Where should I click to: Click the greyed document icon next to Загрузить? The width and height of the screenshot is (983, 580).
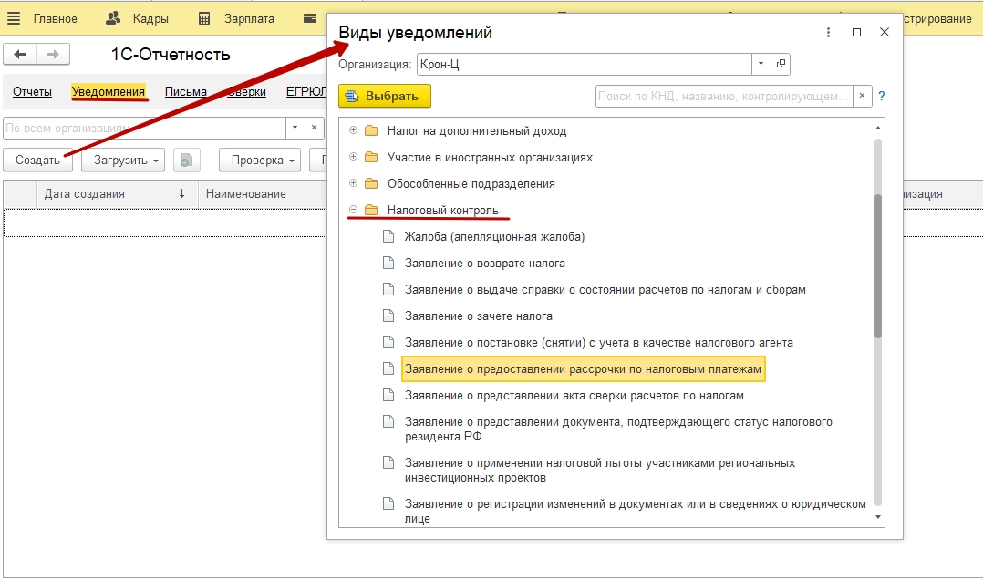186,160
